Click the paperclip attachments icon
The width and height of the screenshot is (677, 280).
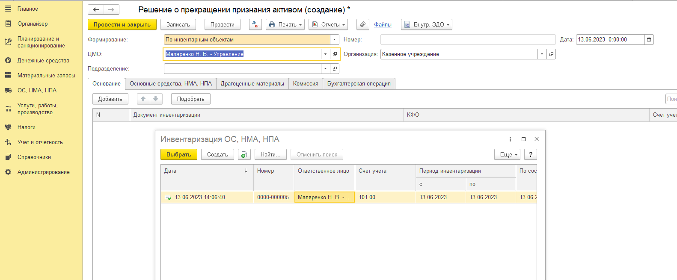[x=363, y=24]
